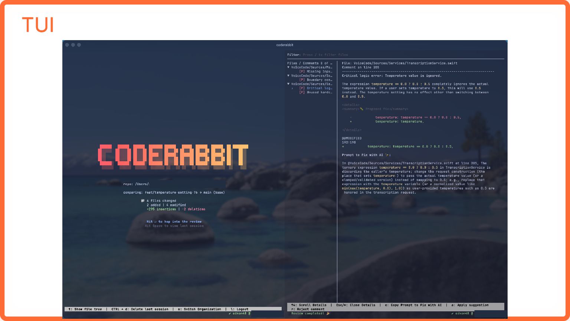Click the green 'temperature: temperature,' added line
Viewport: 570px width, 321px height.
[x=386, y=121]
